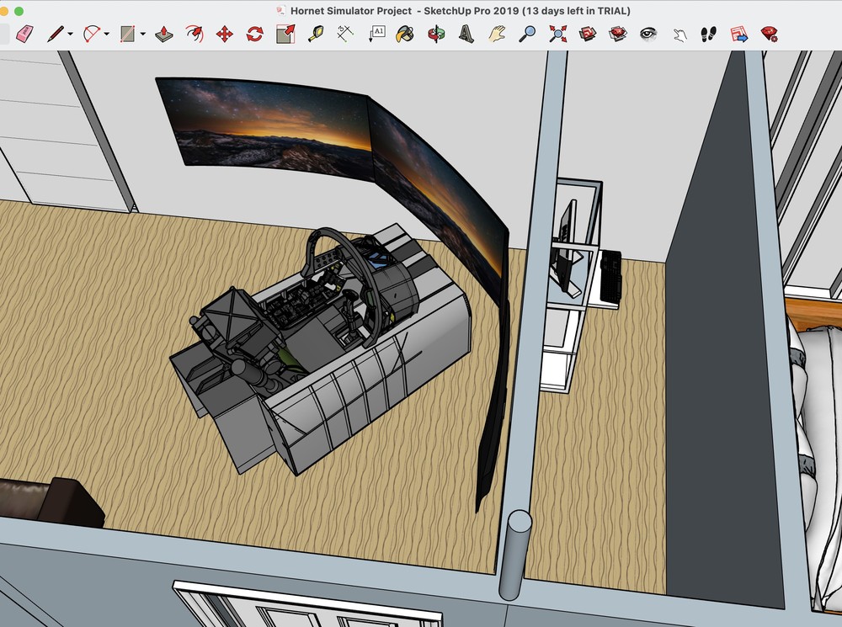This screenshot has height=627, width=842.
Task: Select the Paint Bucket tool
Action: point(404,35)
